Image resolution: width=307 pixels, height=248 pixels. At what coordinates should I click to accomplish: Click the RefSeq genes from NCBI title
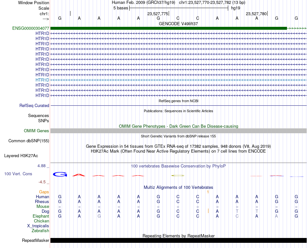178,101
